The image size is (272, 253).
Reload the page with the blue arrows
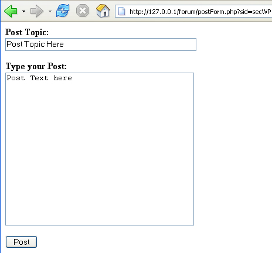pyautogui.click(x=63, y=11)
